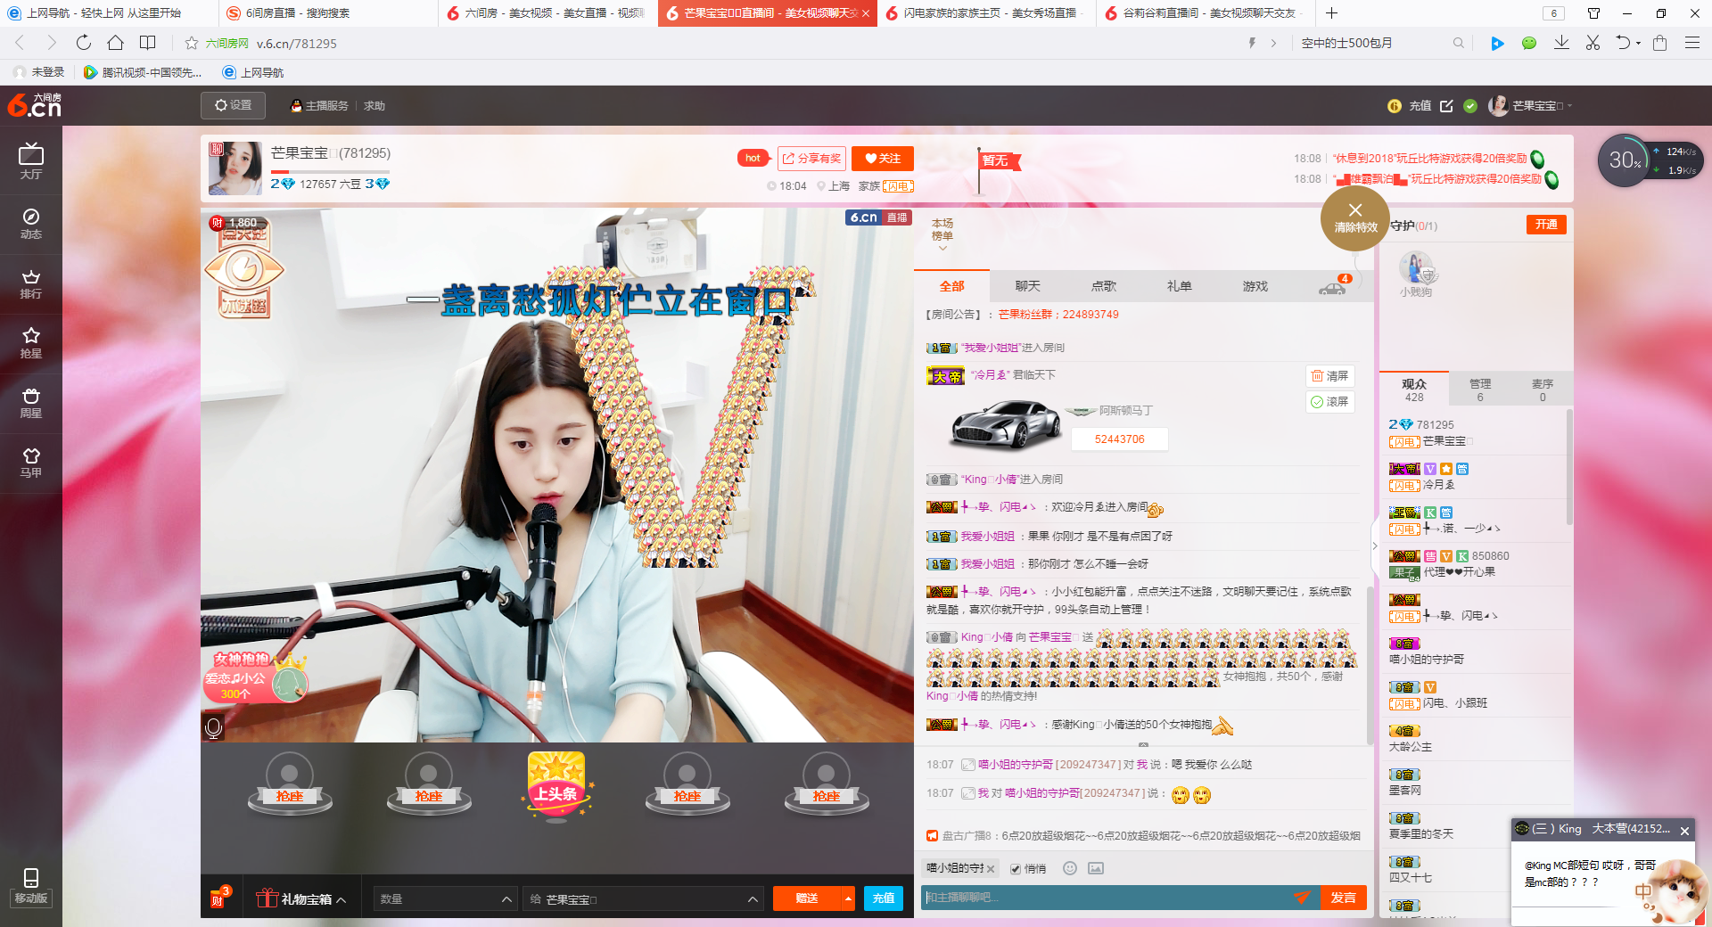Screen dimensions: 1712x927
Task: Open the gift recipient 芒果宝宝 dropdown
Action: pyautogui.click(x=644, y=898)
